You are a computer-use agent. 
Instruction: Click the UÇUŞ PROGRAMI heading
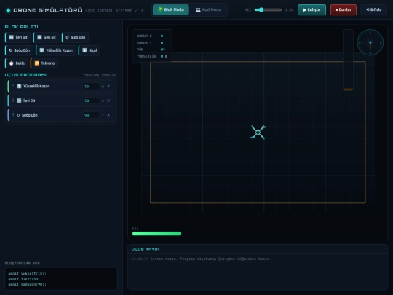tap(25, 75)
